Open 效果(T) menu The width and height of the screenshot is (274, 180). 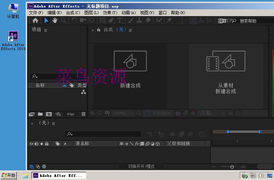pyautogui.click(x=110, y=13)
